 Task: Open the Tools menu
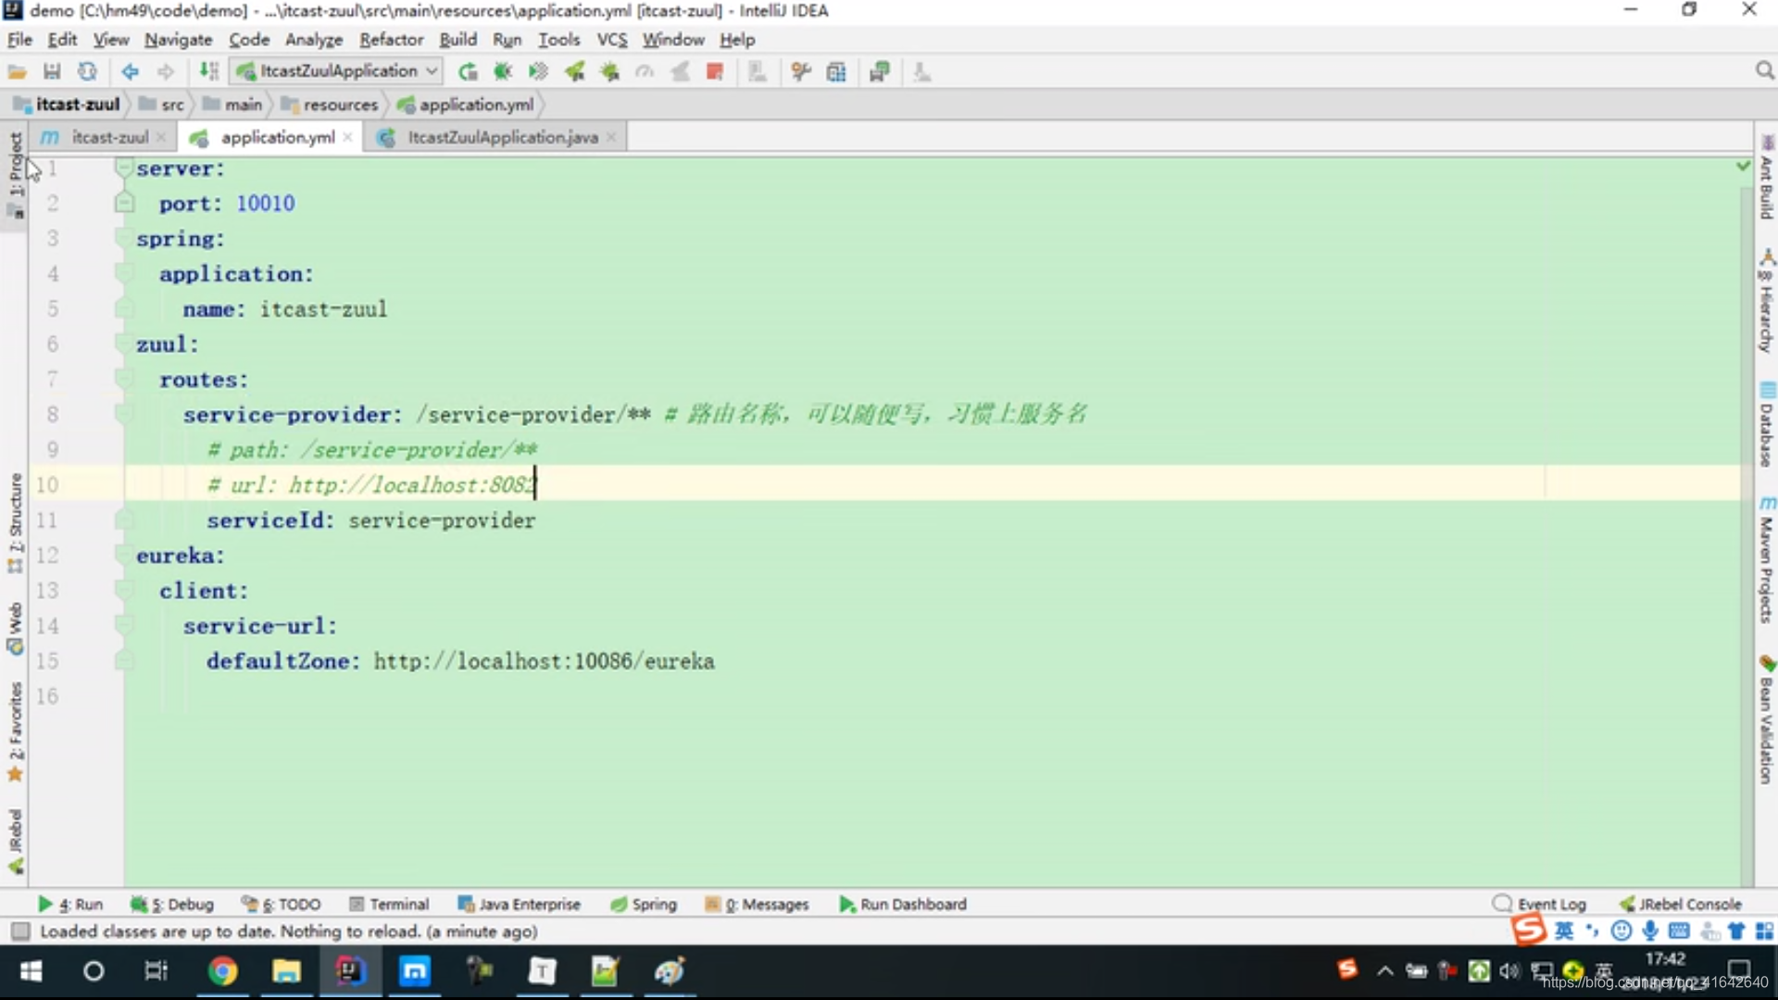(x=558, y=40)
